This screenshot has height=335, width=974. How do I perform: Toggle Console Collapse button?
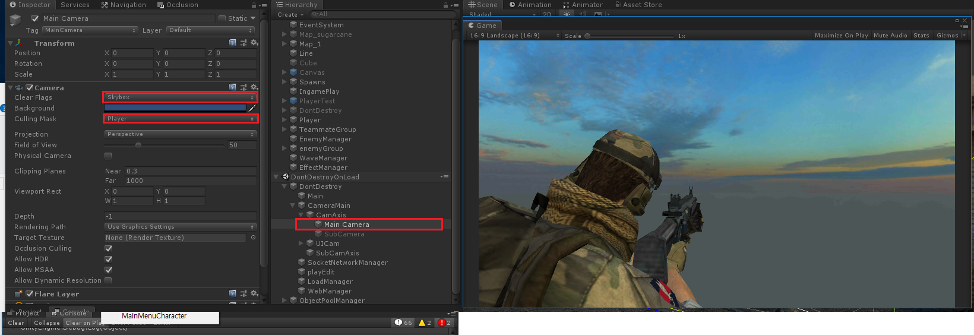[47, 323]
